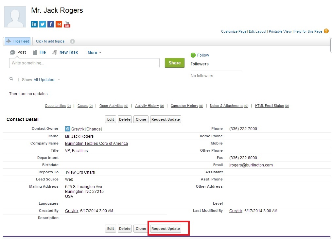Click the Name value Mr. Jack Rogers
332x239 pixels.
79,136
